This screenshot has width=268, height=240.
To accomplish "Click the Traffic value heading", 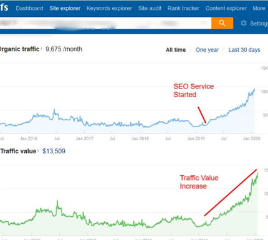I will [x=18, y=151].
